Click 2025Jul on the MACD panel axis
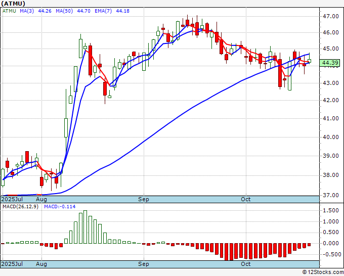Screen dimensions: 344x276 click(12, 264)
